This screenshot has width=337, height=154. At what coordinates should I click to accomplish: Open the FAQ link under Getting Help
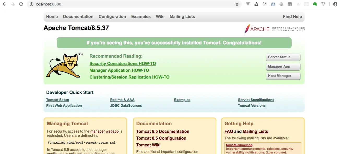point(229,131)
